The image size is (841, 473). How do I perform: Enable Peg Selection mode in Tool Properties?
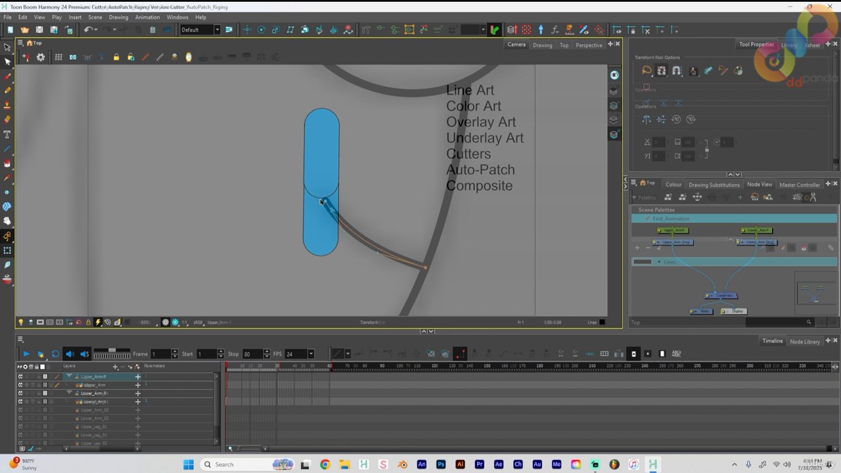tap(662, 71)
